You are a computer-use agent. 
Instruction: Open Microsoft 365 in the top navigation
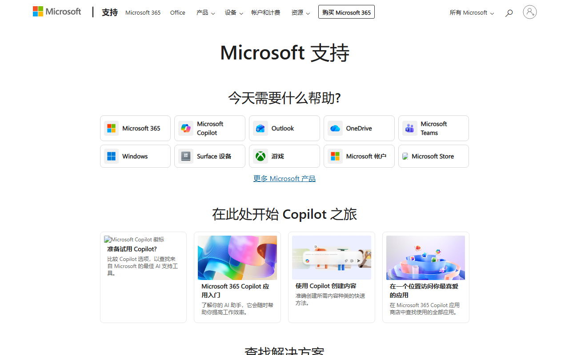coord(143,12)
